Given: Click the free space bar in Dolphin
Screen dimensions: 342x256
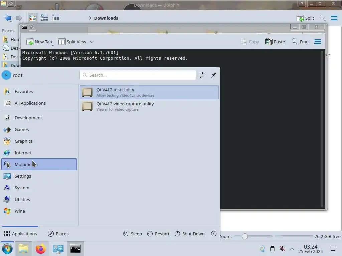Looking at the screenshot, I should 294,236.
